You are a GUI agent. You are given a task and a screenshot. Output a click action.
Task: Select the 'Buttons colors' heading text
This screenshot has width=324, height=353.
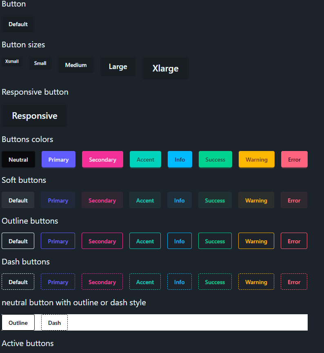coord(27,139)
